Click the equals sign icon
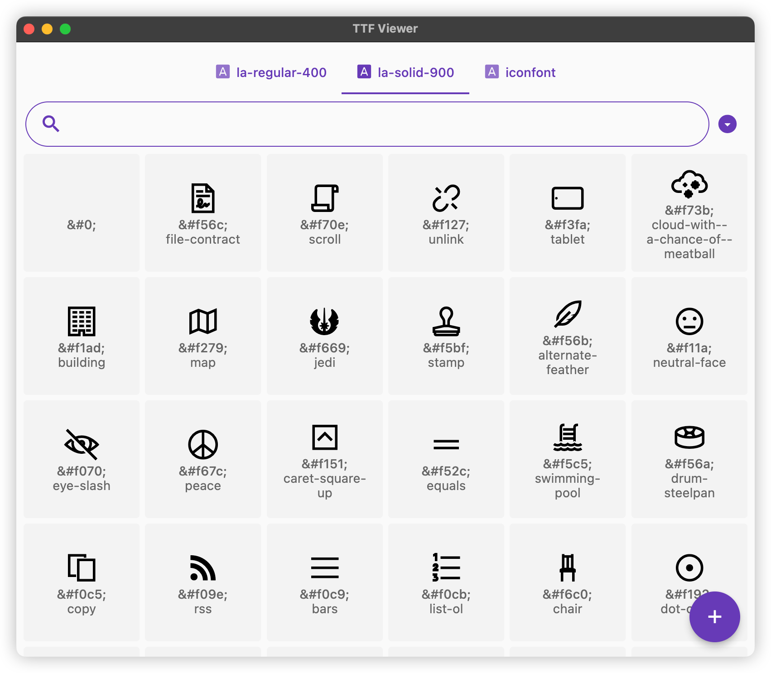771x673 pixels. (446, 444)
